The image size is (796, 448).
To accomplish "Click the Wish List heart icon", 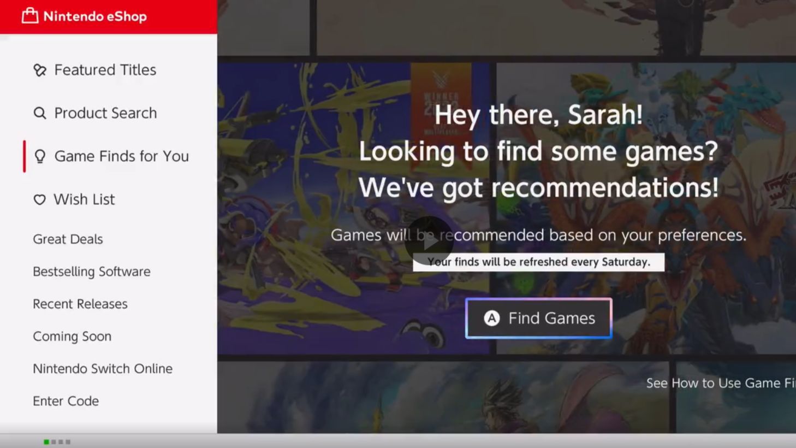I will pyautogui.click(x=39, y=199).
